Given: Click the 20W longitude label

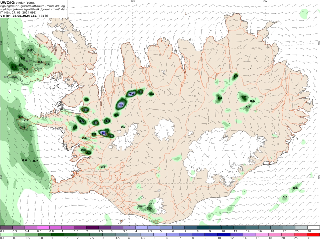Looking at the screenshot, I should pyautogui.click(x=133, y=1).
